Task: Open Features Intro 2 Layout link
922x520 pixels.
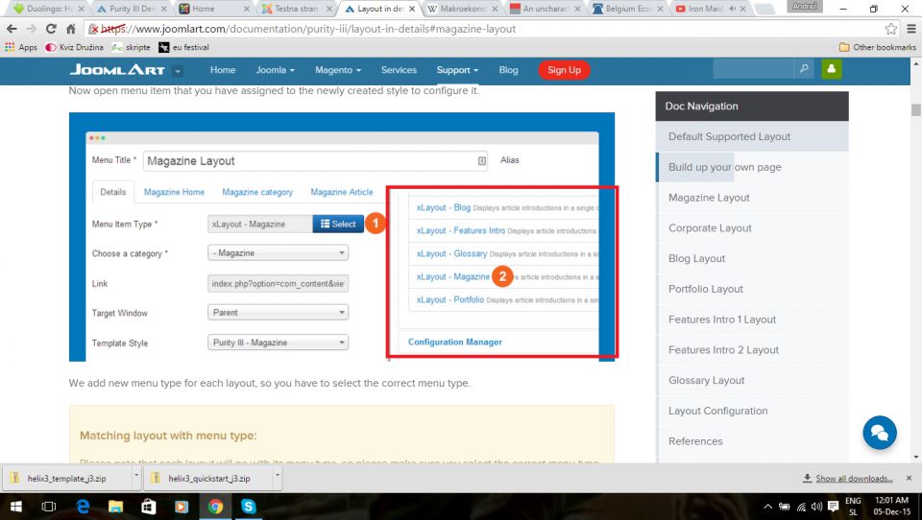Action: pos(752,350)
